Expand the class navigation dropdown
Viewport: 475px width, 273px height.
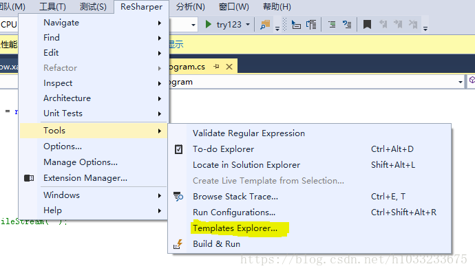click(461, 82)
